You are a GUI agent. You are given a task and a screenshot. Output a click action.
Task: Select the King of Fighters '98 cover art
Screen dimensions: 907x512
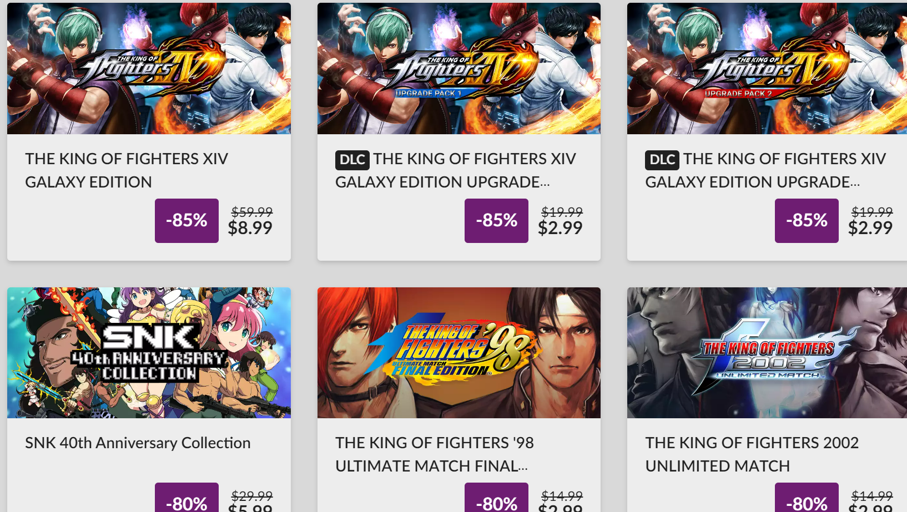click(458, 352)
